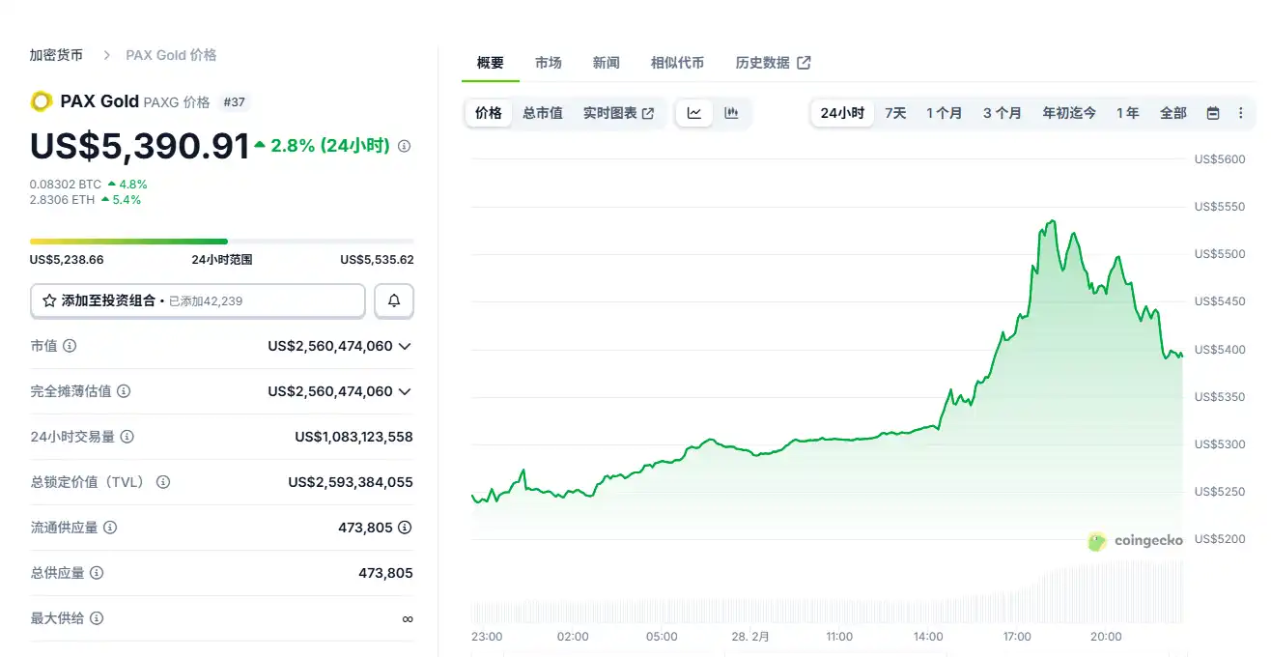1271x657 pixels.
Task: Select the line chart view icon
Action: [693, 113]
